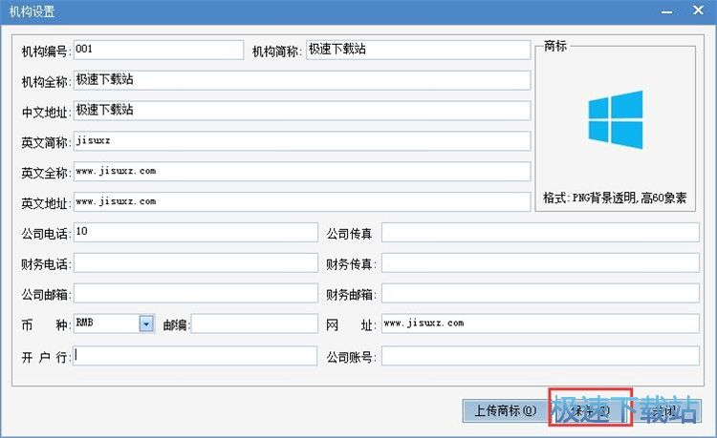The height and width of the screenshot is (438, 717).
Task: Click the empty 公司传真 input field
Action: point(540,232)
